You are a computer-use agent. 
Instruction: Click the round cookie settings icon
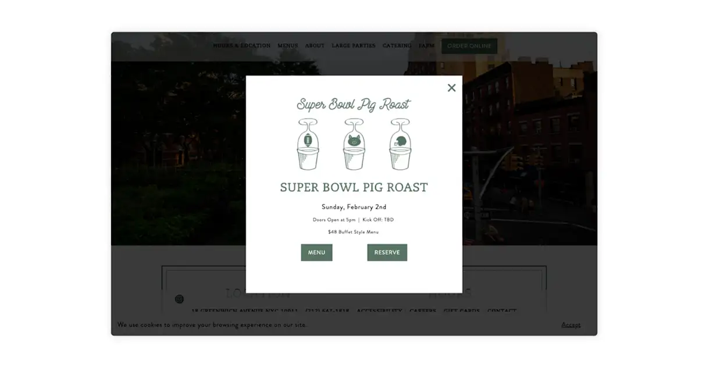(179, 299)
